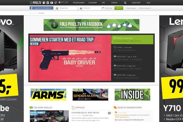Click the Artikler section heading
The height and width of the screenshot is (122, 183).
[80, 108]
